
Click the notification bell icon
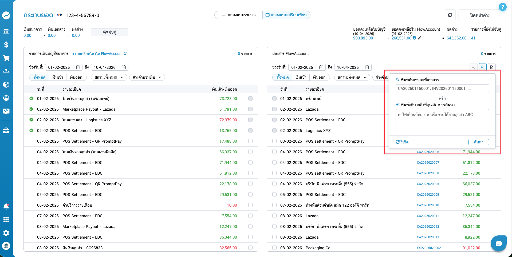pos(6,206)
